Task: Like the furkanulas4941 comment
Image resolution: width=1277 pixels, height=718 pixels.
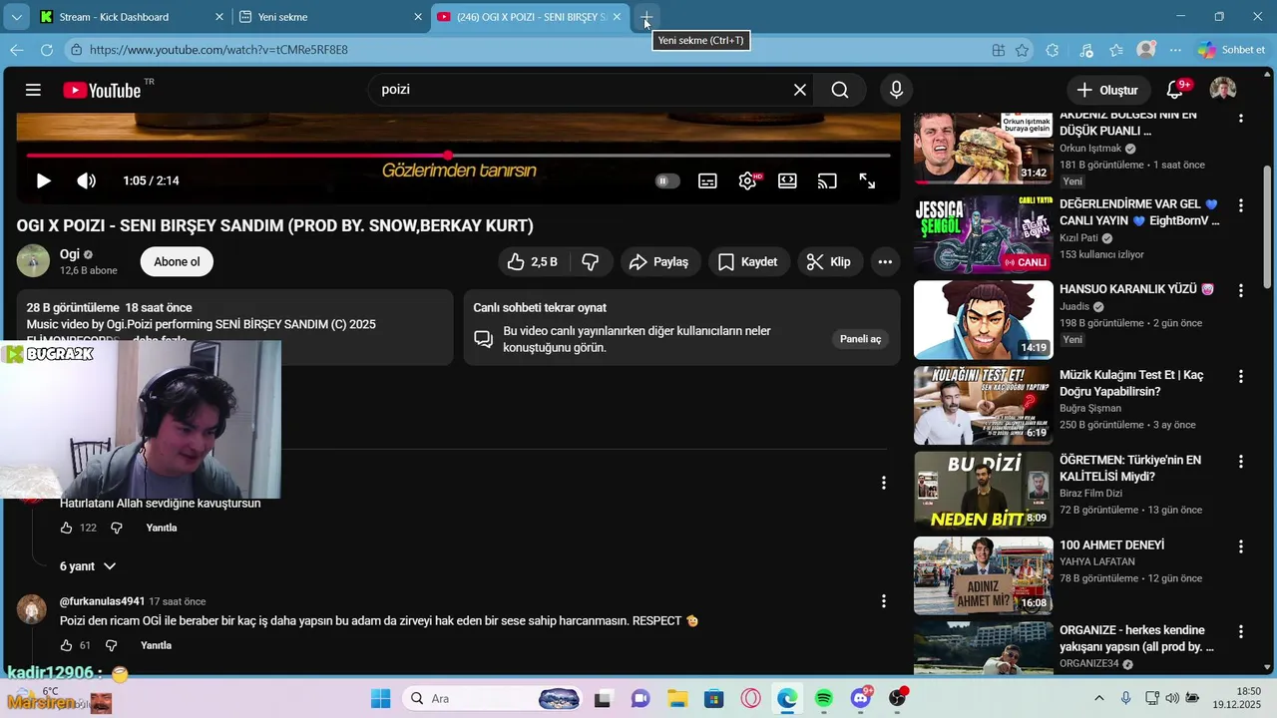Action: click(66, 645)
